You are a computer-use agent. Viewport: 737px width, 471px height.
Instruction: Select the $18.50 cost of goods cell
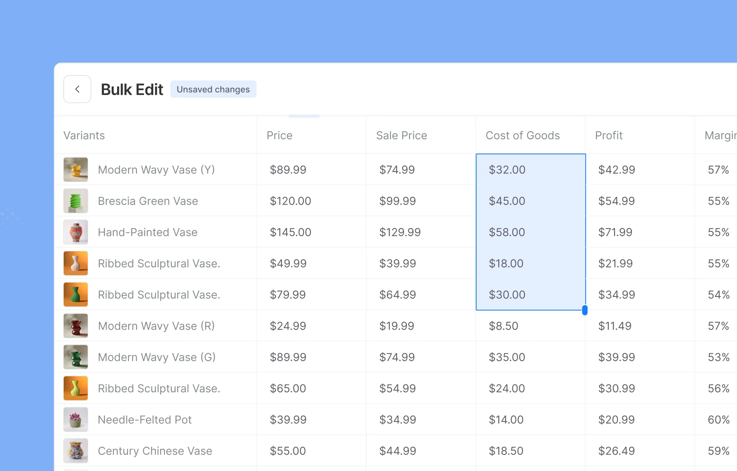[531, 451]
